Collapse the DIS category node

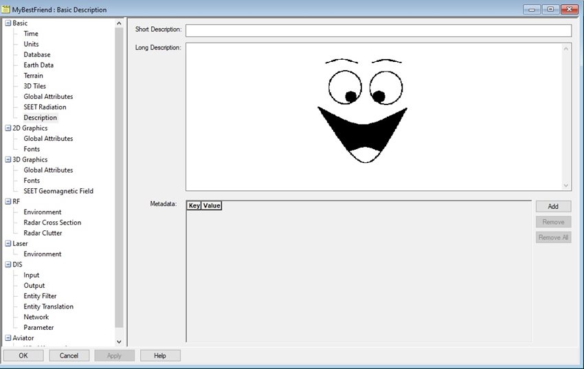pyautogui.click(x=8, y=265)
